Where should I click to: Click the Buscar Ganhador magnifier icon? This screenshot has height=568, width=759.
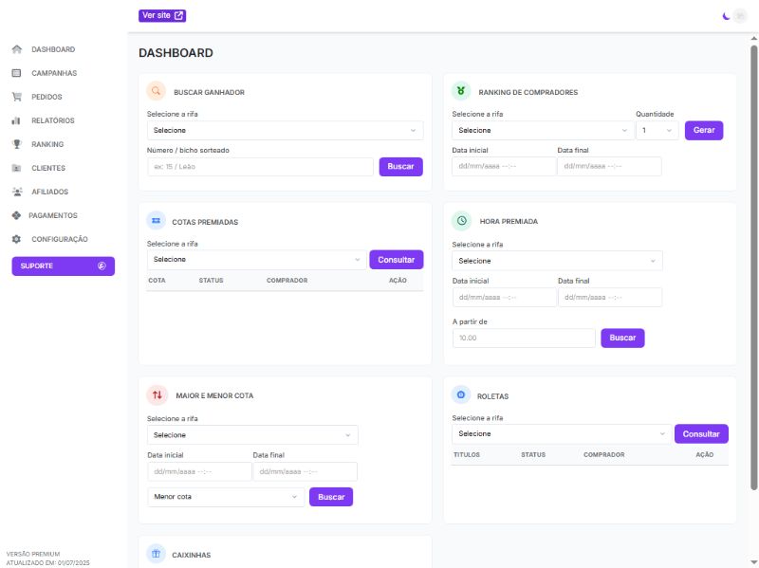157,91
